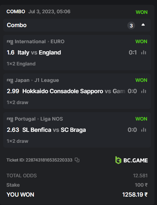Open SL Benfica vs SC Braga match details

[54, 130]
